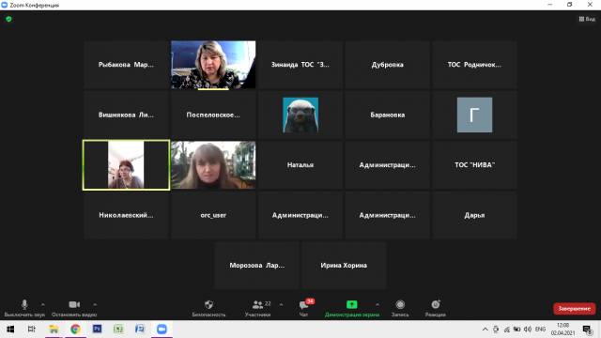Click the Г letter avatar tile

474,115
